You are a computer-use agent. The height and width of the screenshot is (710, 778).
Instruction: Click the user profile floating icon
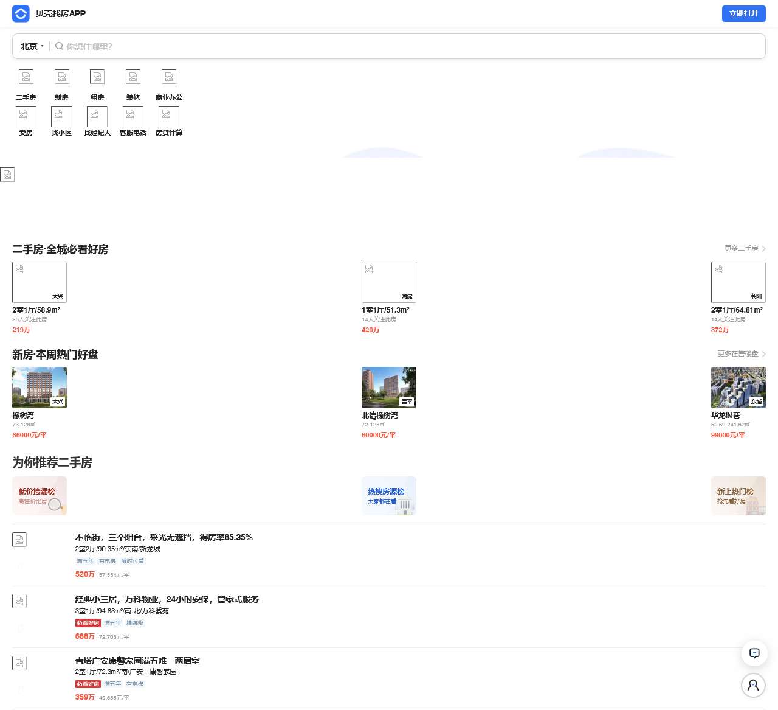click(754, 685)
